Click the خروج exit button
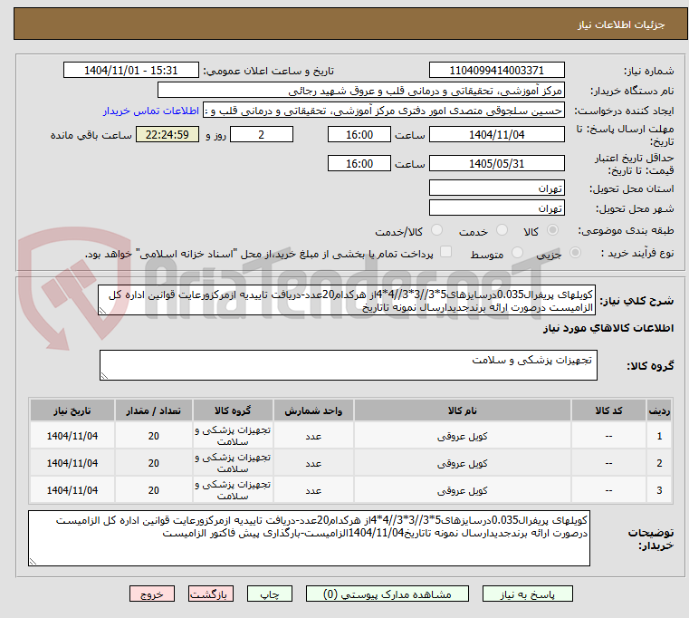This screenshot has height=618, width=689. point(151,594)
